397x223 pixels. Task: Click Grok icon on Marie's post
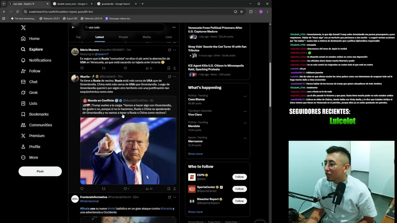click(x=169, y=77)
